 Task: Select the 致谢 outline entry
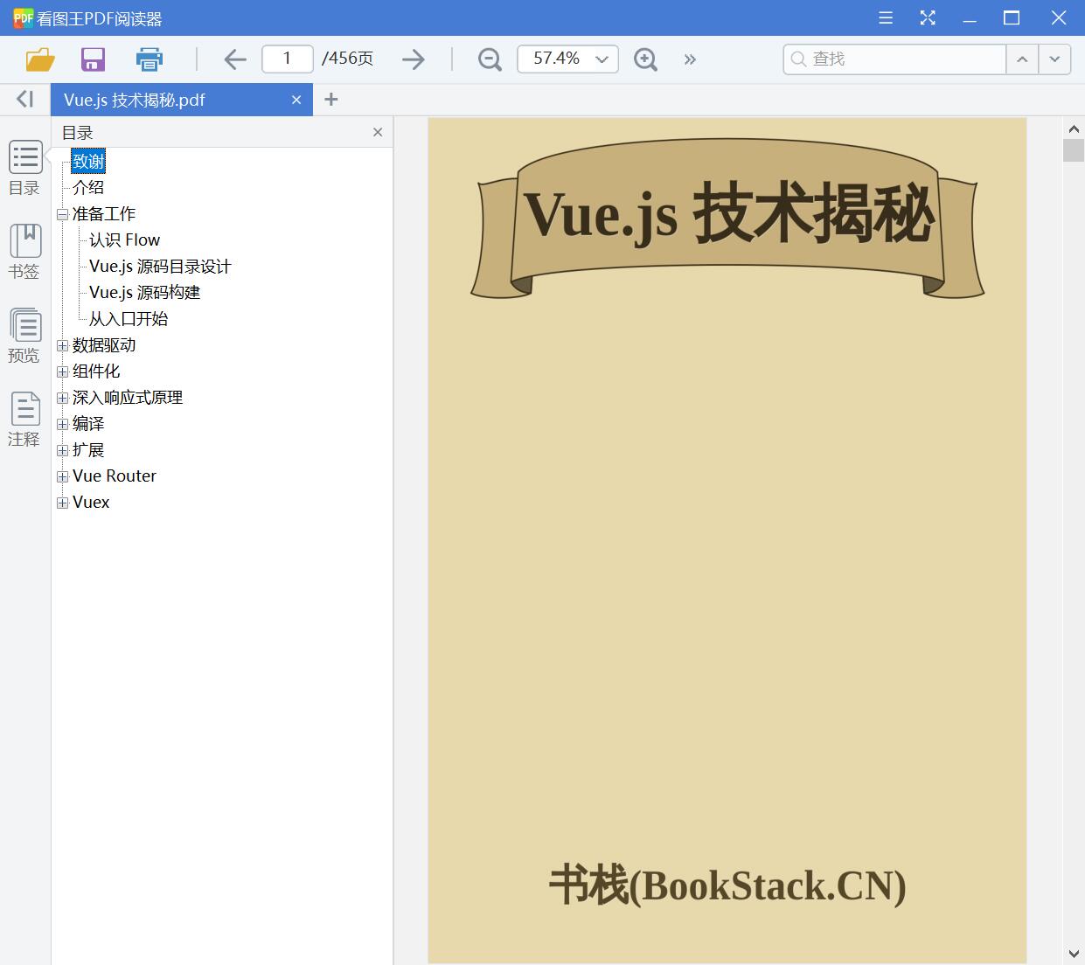(x=88, y=161)
